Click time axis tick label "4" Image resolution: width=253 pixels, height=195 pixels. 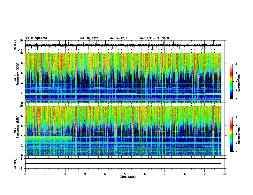[x=105, y=174]
